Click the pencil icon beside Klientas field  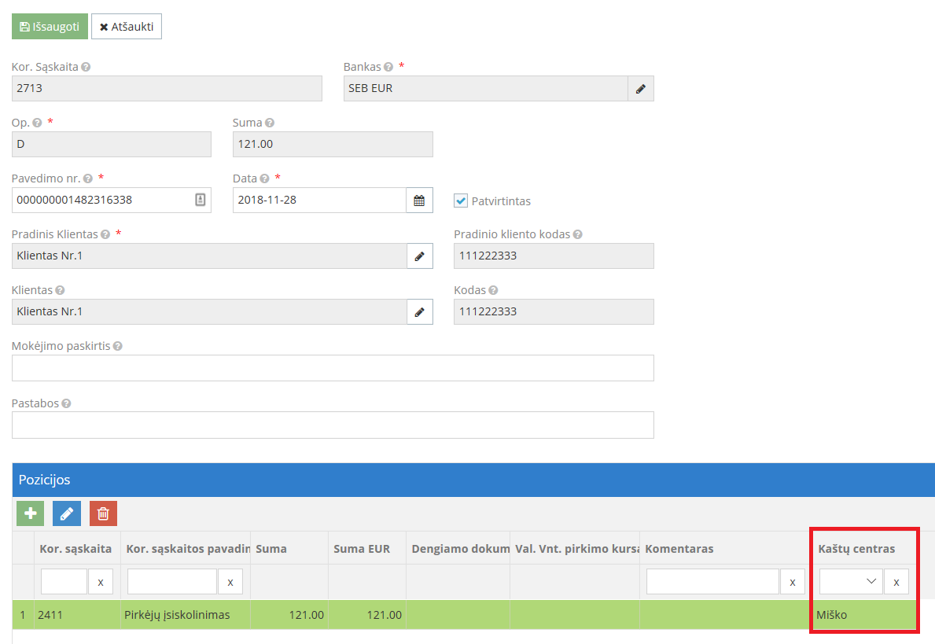419,312
